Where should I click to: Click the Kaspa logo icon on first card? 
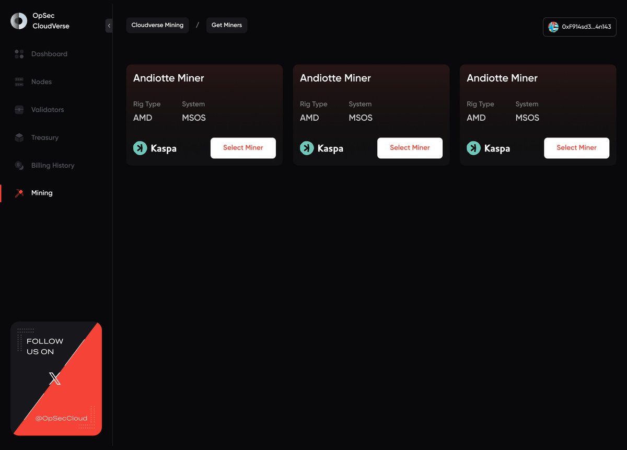click(140, 148)
